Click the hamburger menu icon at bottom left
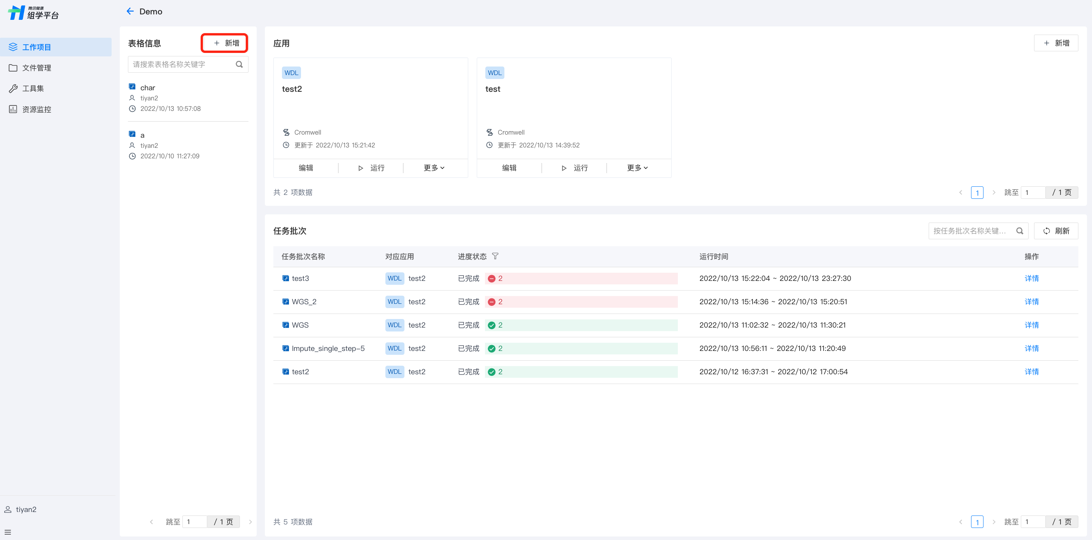The width and height of the screenshot is (1092, 540). point(8,532)
